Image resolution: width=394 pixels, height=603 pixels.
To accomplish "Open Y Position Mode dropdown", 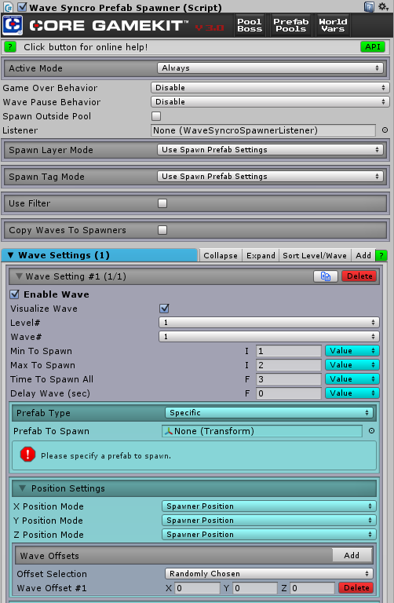I will (x=269, y=521).
